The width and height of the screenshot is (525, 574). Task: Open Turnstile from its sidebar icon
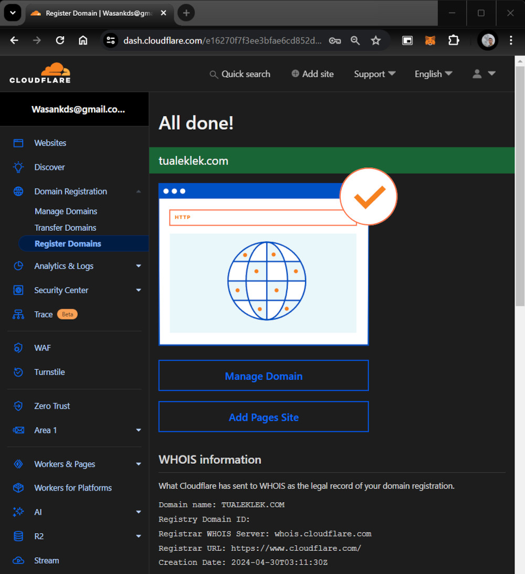pyautogui.click(x=18, y=372)
